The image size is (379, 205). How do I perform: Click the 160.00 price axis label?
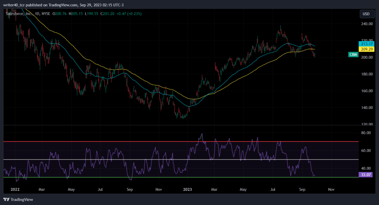367,91
